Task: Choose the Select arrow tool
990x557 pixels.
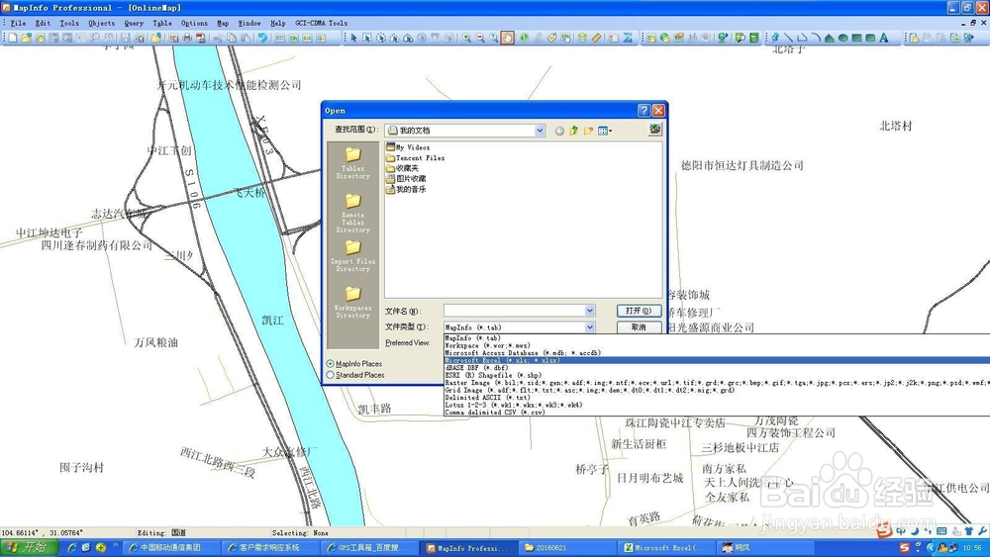Action: pos(353,38)
